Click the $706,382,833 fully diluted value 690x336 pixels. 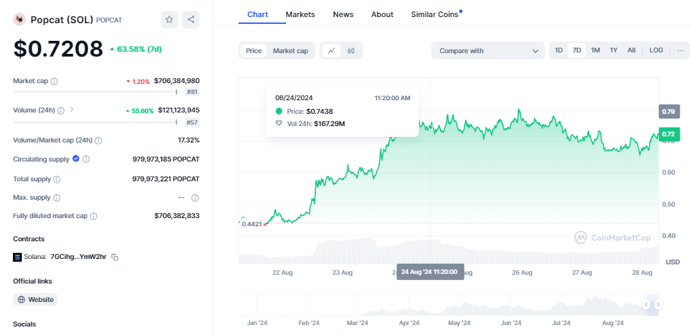coord(177,216)
